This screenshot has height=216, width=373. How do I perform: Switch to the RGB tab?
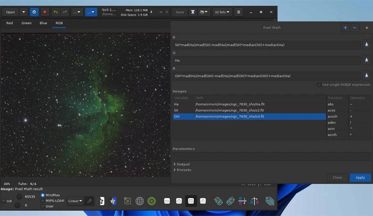click(59, 23)
